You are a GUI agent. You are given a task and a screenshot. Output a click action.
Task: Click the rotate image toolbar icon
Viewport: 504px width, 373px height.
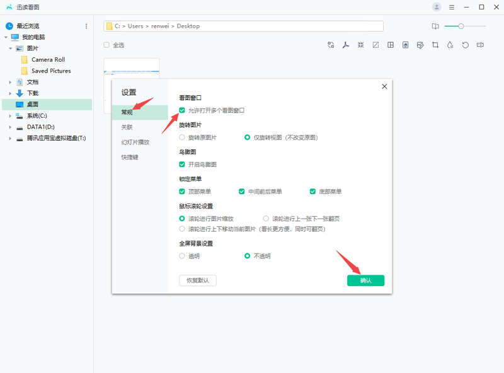point(465,45)
